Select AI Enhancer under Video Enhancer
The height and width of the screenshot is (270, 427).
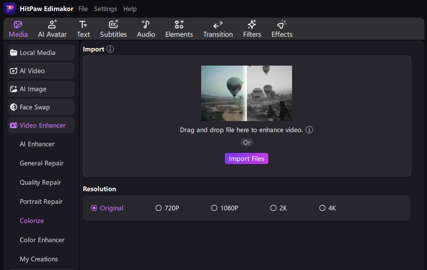coord(37,144)
